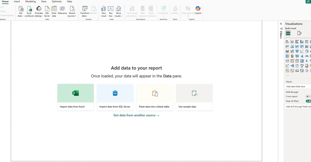
Task: Choose the Table visual
Action: coord(297,61)
